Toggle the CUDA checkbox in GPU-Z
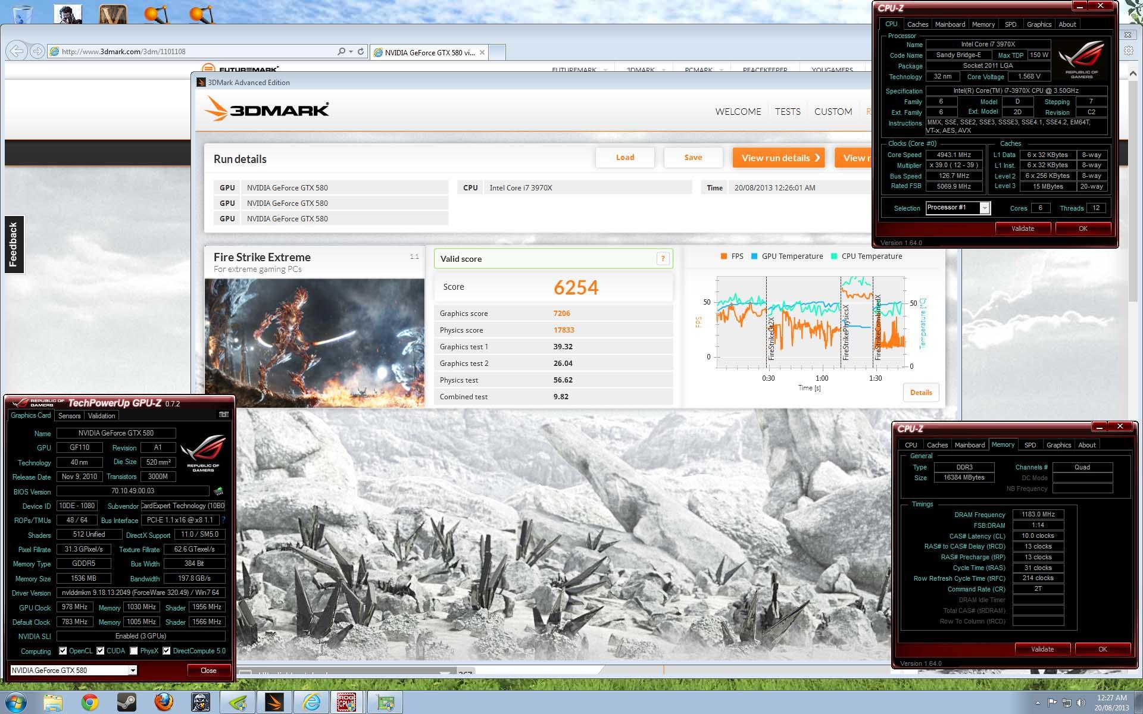The image size is (1143, 714). point(101,651)
